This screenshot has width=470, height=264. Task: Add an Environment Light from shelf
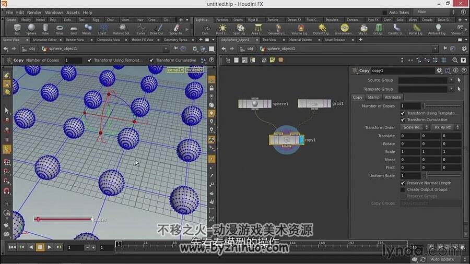[344, 29]
